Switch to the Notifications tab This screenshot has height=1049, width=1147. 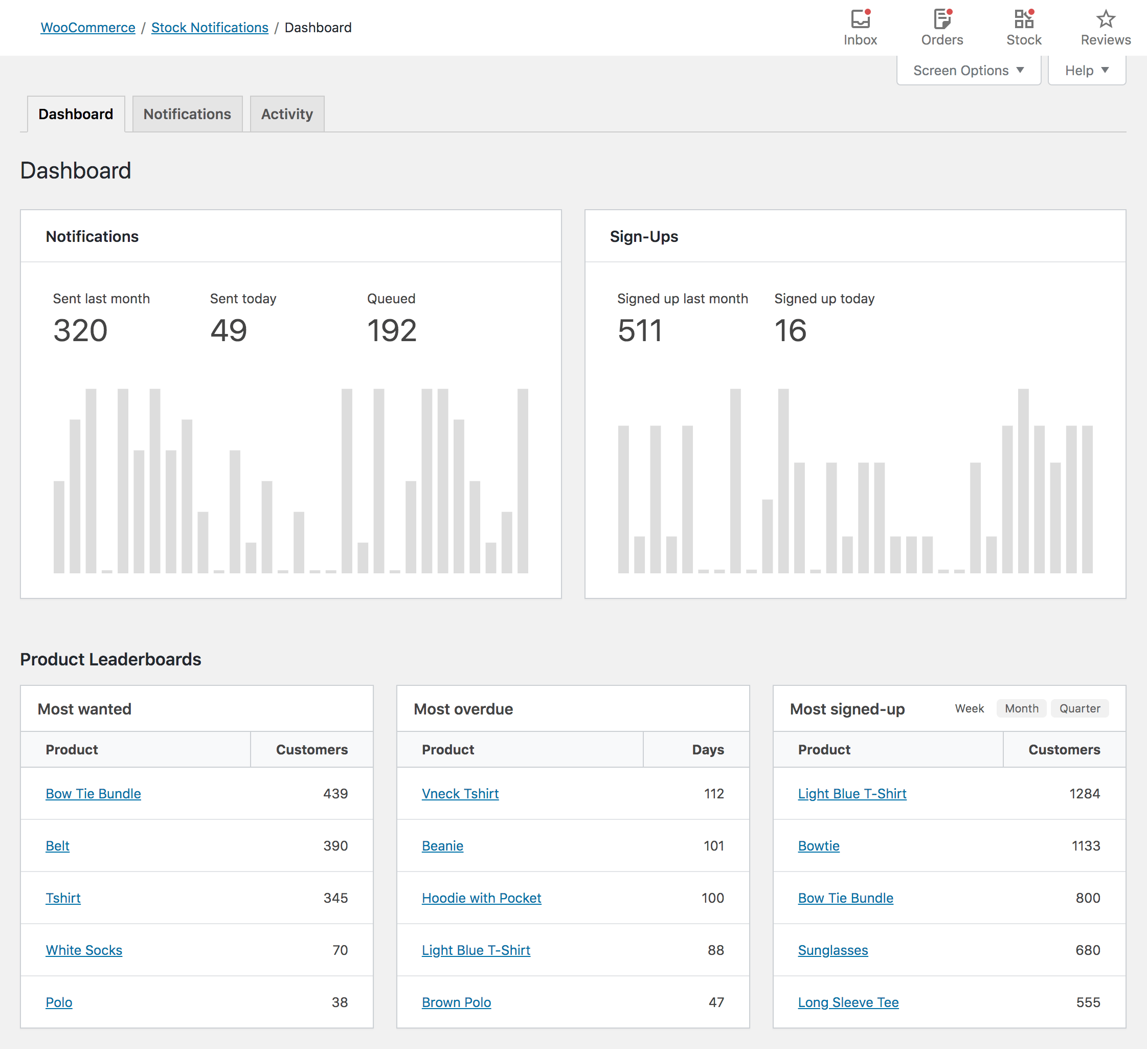(x=187, y=115)
